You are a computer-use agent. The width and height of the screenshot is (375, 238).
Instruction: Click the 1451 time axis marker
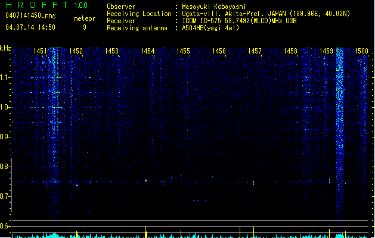click(x=40, y=51)
